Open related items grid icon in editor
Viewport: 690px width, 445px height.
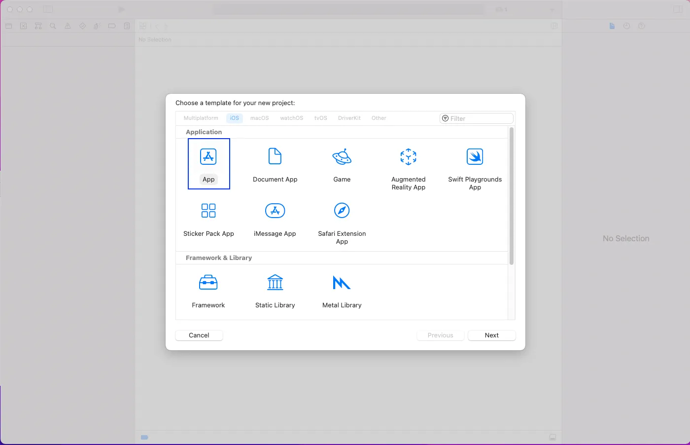tap(143, 26)
